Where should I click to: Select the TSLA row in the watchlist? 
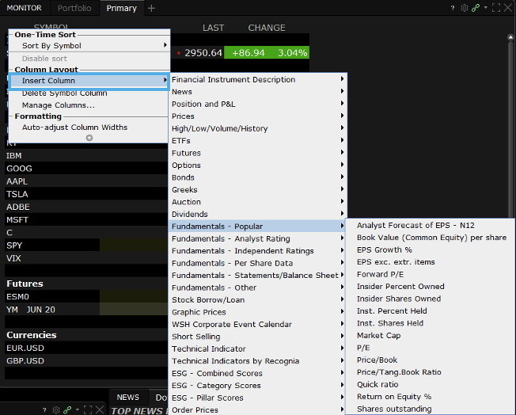(17, 194)
